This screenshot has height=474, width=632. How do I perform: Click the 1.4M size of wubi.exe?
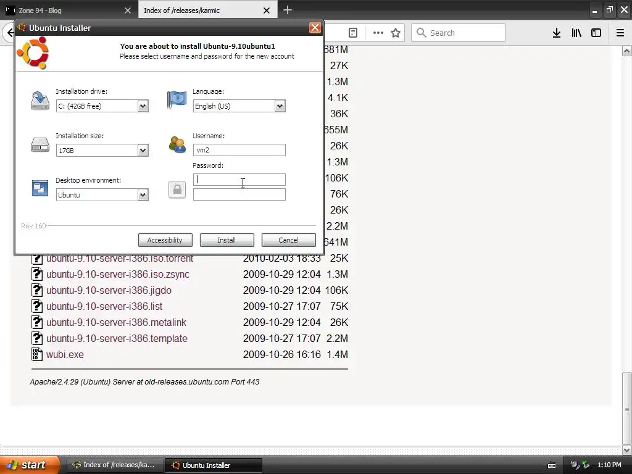tap(338, 355)
